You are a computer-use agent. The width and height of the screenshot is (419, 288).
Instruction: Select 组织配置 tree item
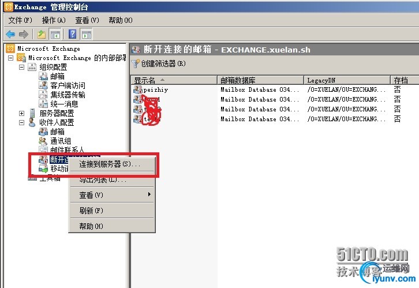(53, 67)
